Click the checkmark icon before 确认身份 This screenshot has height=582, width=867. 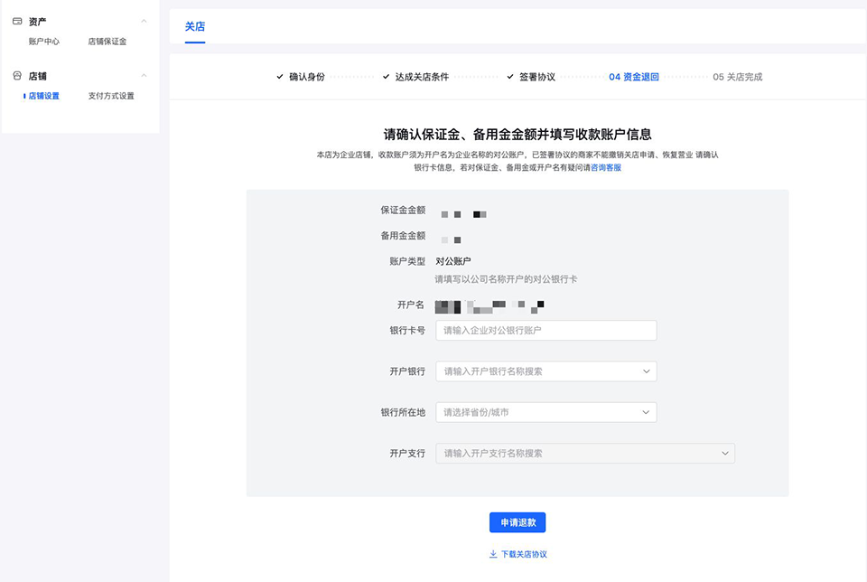pyautogui.click(x=280, y=77)
